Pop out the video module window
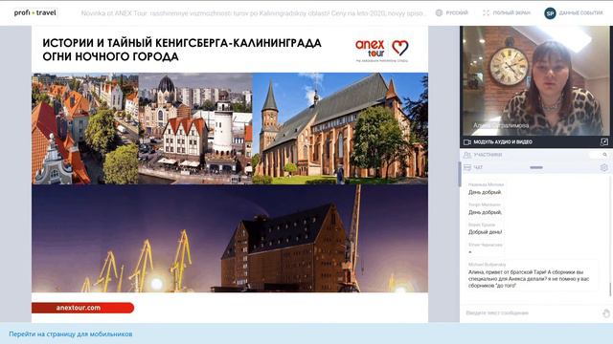 [604, 142]
